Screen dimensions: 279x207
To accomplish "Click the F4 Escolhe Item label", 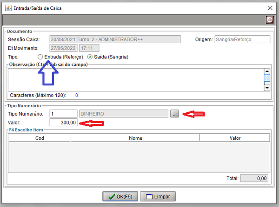I will 26,130.
